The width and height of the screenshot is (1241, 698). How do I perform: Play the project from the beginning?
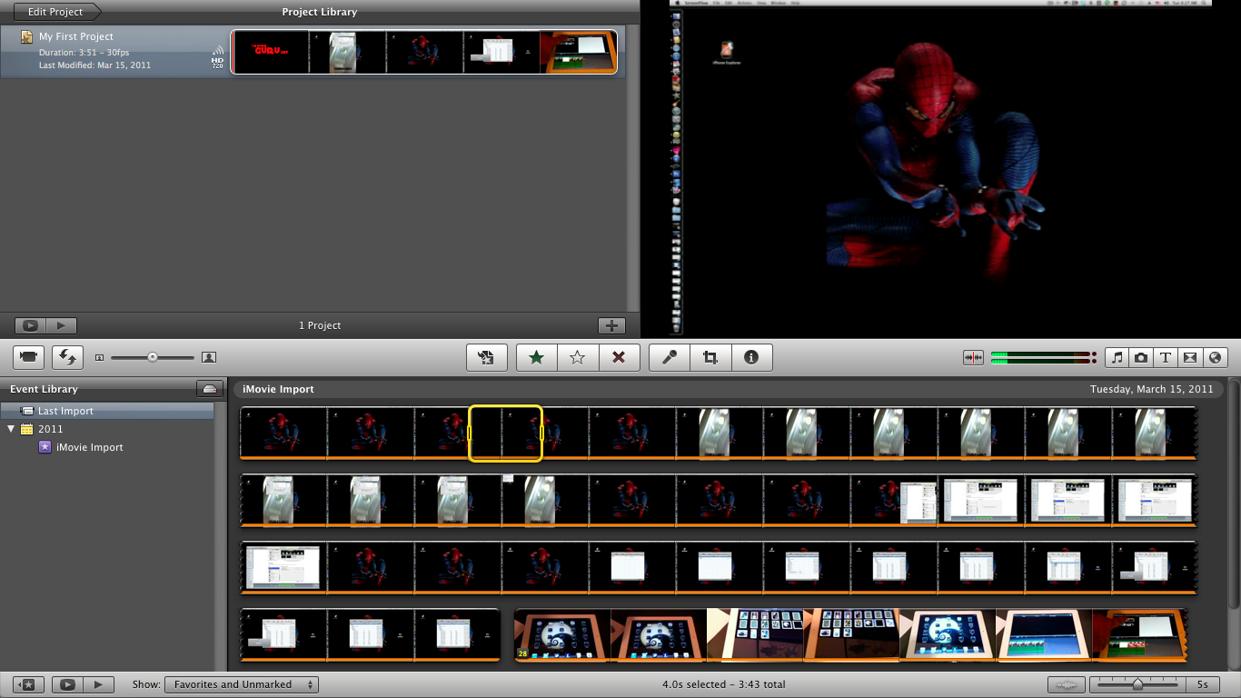tap(62, 325)
